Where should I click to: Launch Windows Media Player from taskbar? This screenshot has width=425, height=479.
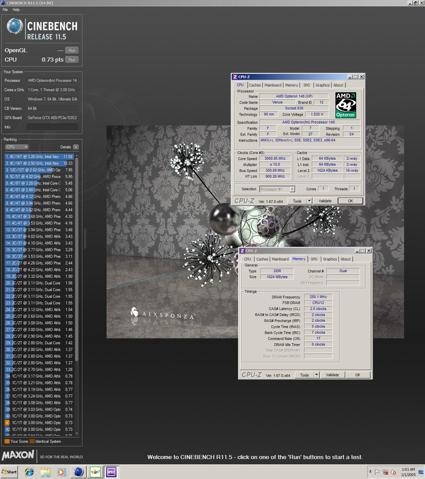click(x=61, y=472)
